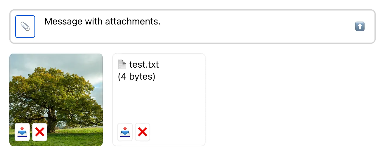Remove the tree photo attachment
Image resolution: width=385 pixels, height=165 pixels.
point(40,132)
